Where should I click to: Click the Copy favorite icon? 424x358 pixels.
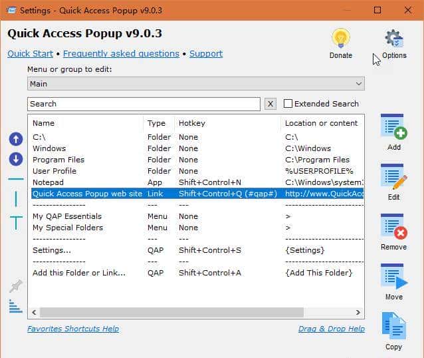coord(393,327)
